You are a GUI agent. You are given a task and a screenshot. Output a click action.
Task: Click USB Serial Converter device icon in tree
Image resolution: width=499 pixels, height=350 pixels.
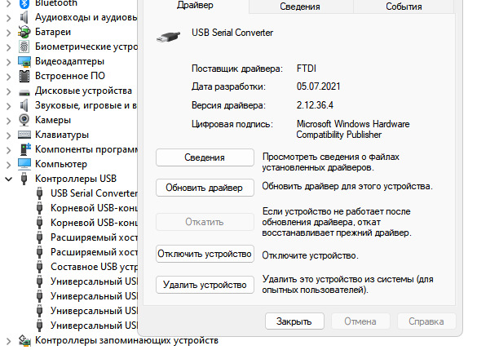point(41,193)
